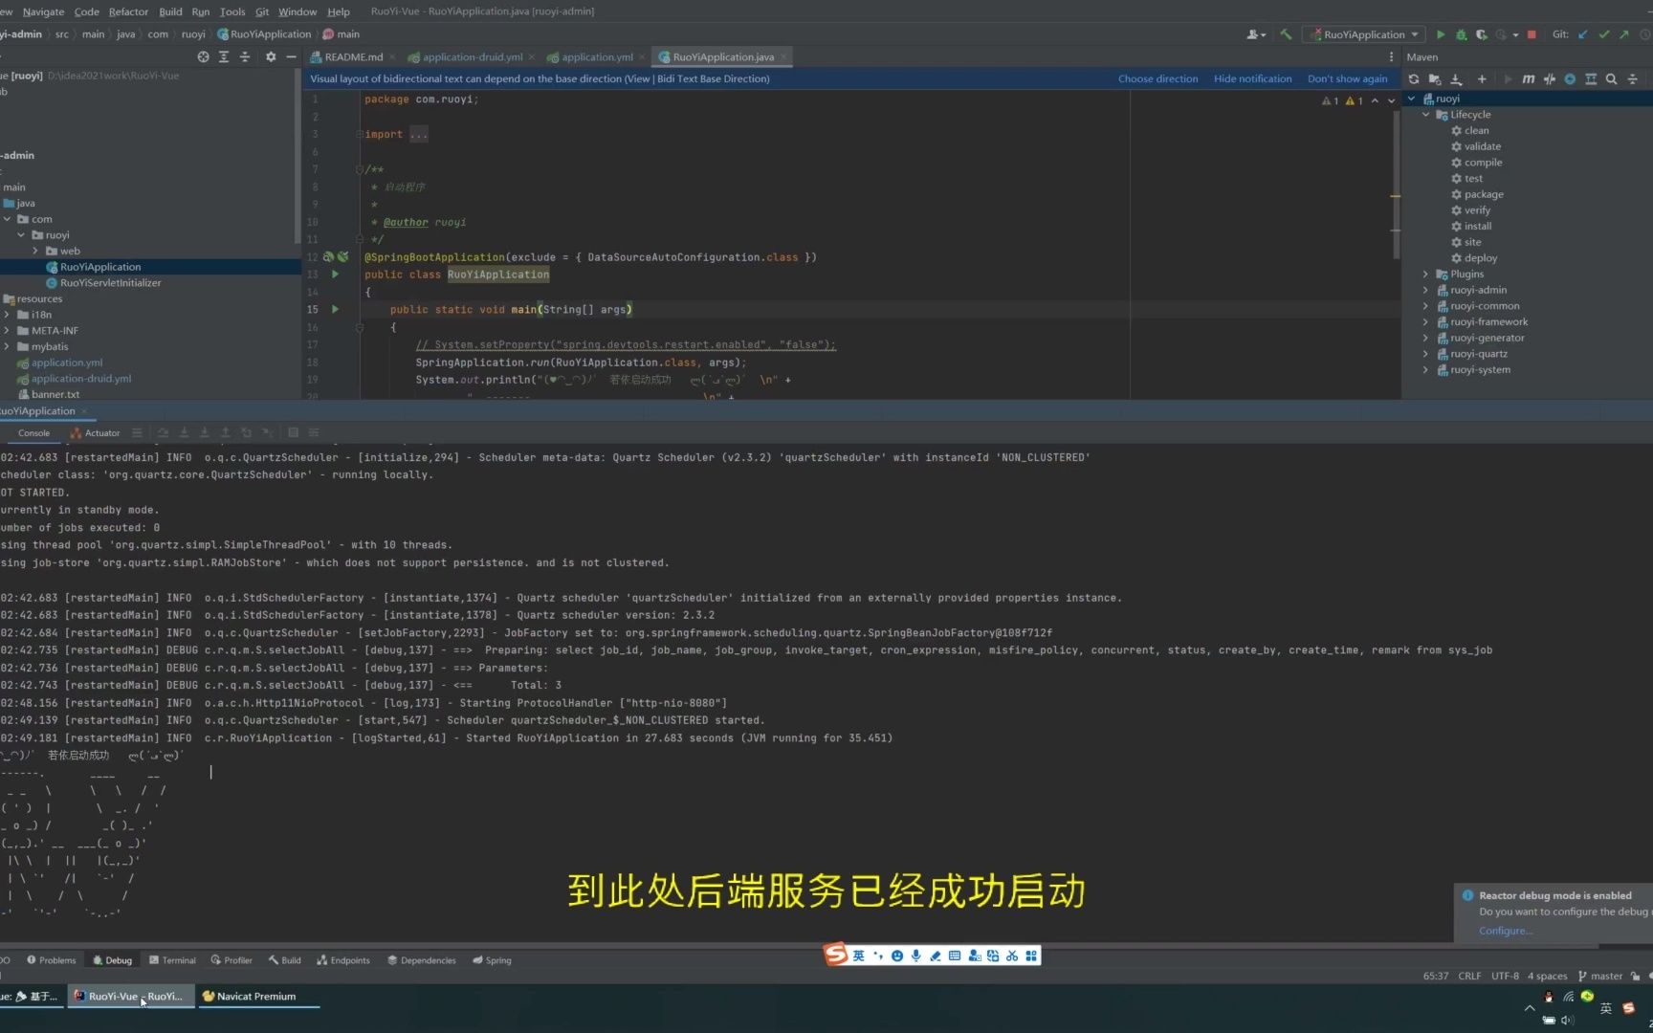Open the Endpoints tool window
This screenshot has height=1033, width=1653.
click(x=343, y=960)
